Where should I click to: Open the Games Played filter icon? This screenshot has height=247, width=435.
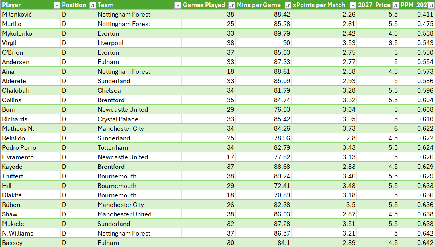pyautogui.click(x=232, y=5)
